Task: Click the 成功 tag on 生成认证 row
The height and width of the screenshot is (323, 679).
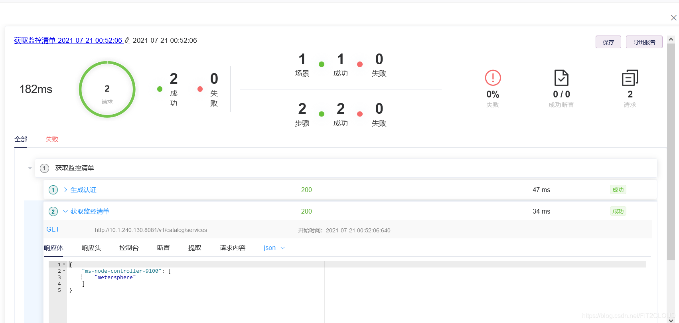Action: [618, 190]
